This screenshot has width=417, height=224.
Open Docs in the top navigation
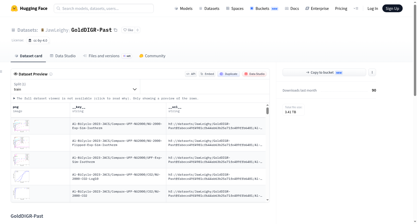tap(292, 8)
